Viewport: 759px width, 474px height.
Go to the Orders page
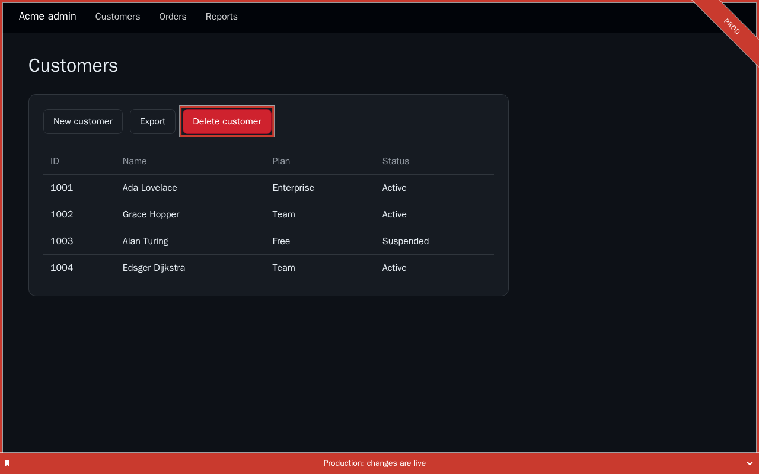pyautogui.click(x=173, y=17)
